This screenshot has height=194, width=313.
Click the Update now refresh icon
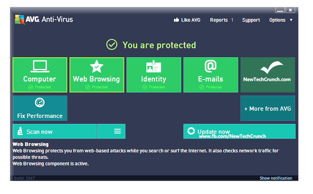click(x=191, y=131)
